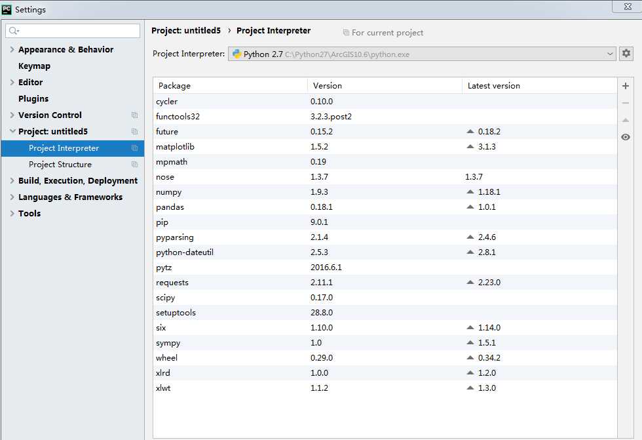
Task: Click the copy icon beside Project Structure
Action: pos(134,165)
